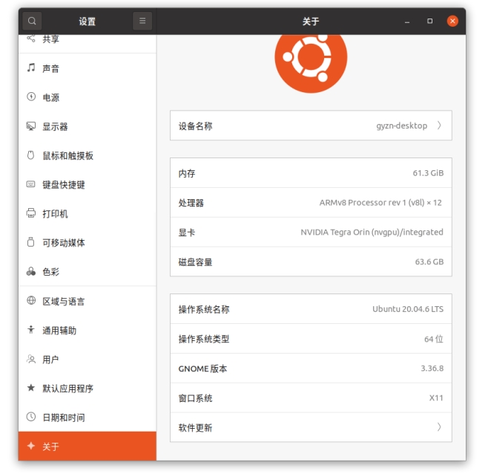This screenshot has width=488, height=474.
Task: Click the Ubuntu 20.04.6 LTS value
Action: [408, 309]
